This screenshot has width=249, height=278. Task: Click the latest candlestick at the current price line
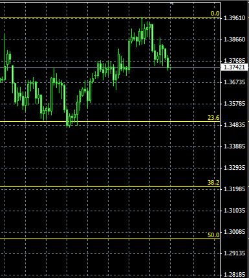pyautogui.click(x=170, y=67)
